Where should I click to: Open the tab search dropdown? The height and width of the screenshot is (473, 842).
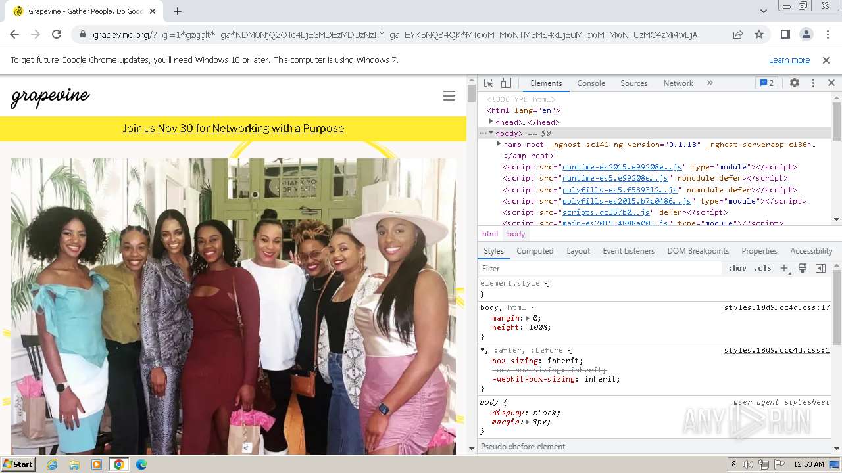pyautogui.click(x=763, y=11)
